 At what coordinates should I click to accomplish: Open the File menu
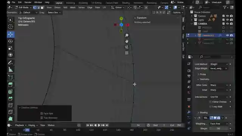[x=14, y=2]
